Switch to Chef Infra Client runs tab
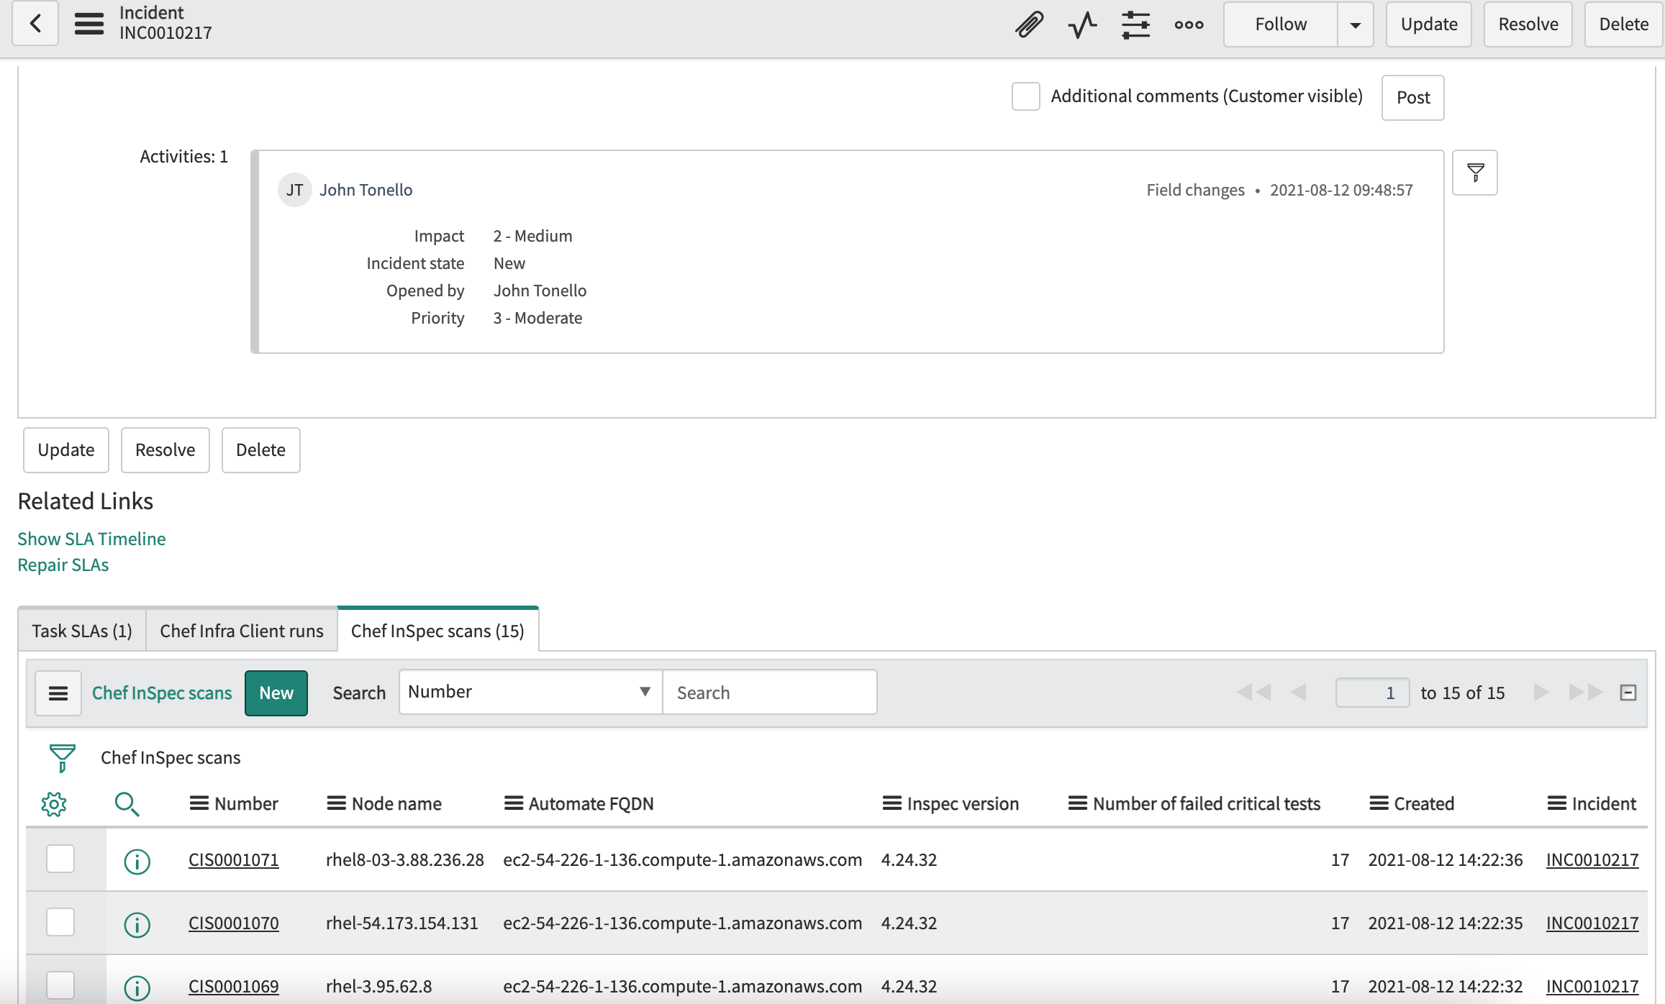This screenshot has width=1665, height=1004. (x=242, y=630)
